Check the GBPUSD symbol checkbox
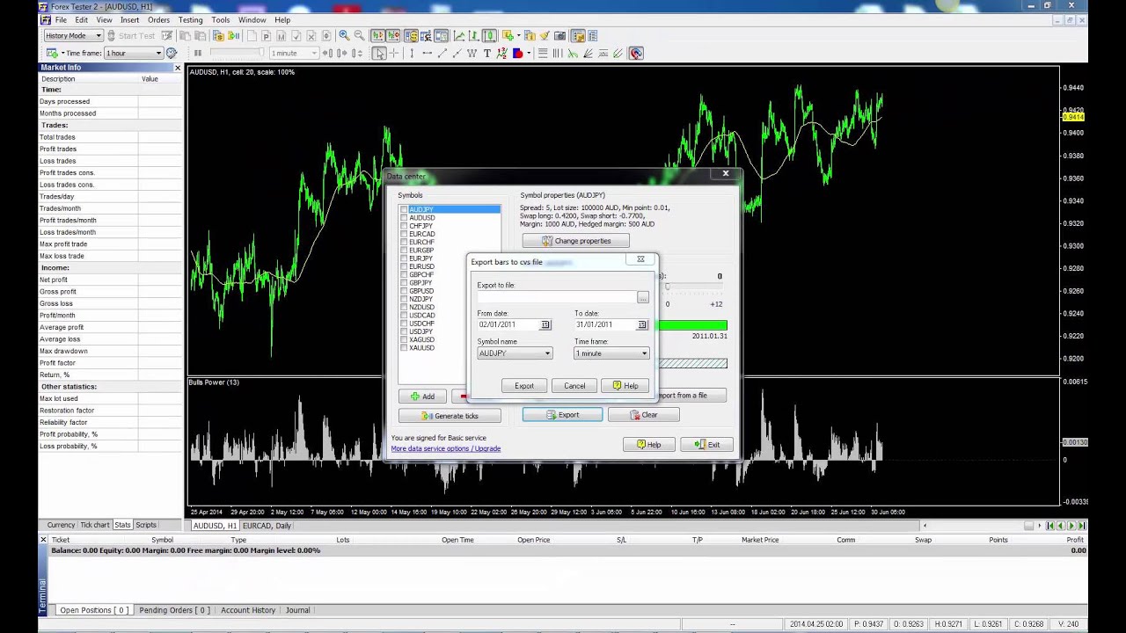The width and height of the screenshot is (1126, 633). (404, 291)
